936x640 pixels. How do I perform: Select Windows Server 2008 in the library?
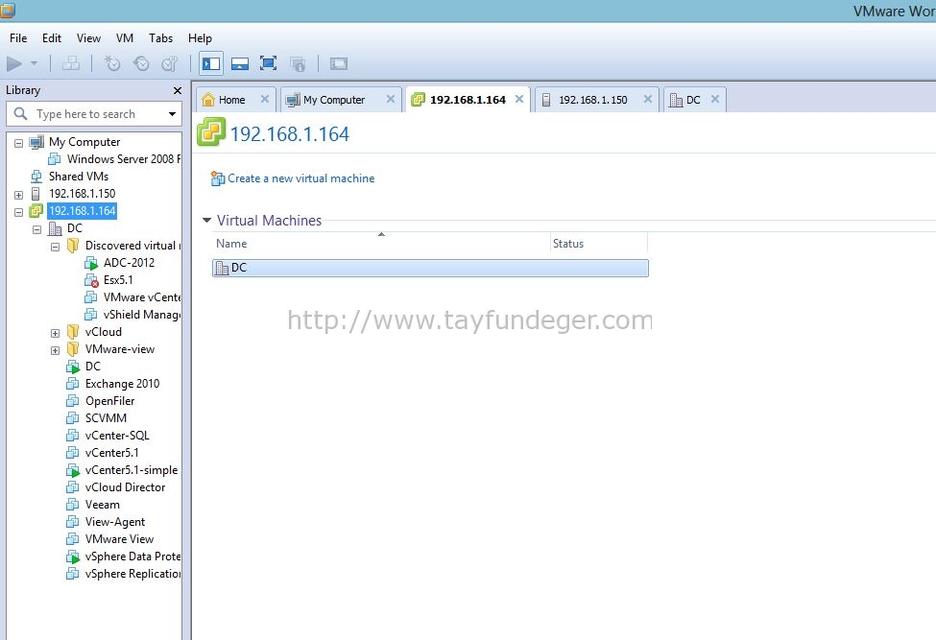pos(124,159)
